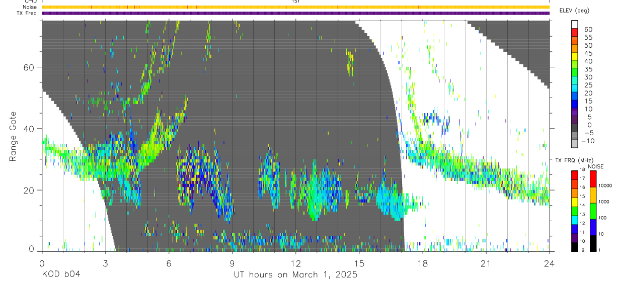
Task: Select the blue 10–100 segment of NOISE bar
Action: click(x=593, y=227)
